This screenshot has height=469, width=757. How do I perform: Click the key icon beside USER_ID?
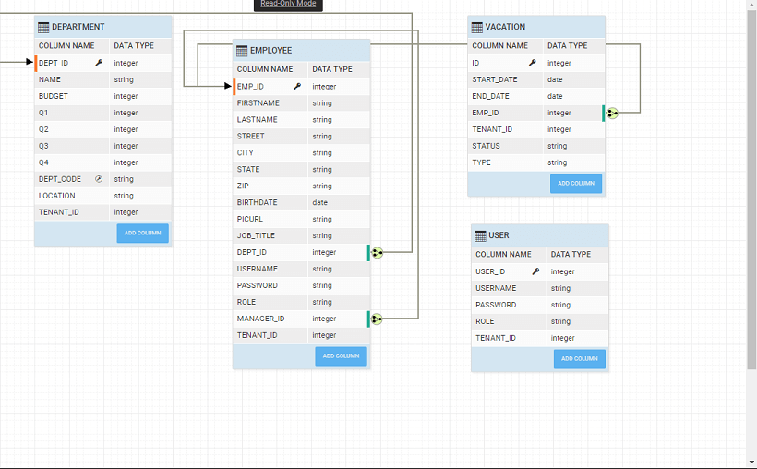pos(535,271)
